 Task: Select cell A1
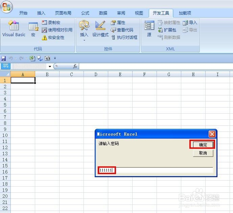[23, 80]
